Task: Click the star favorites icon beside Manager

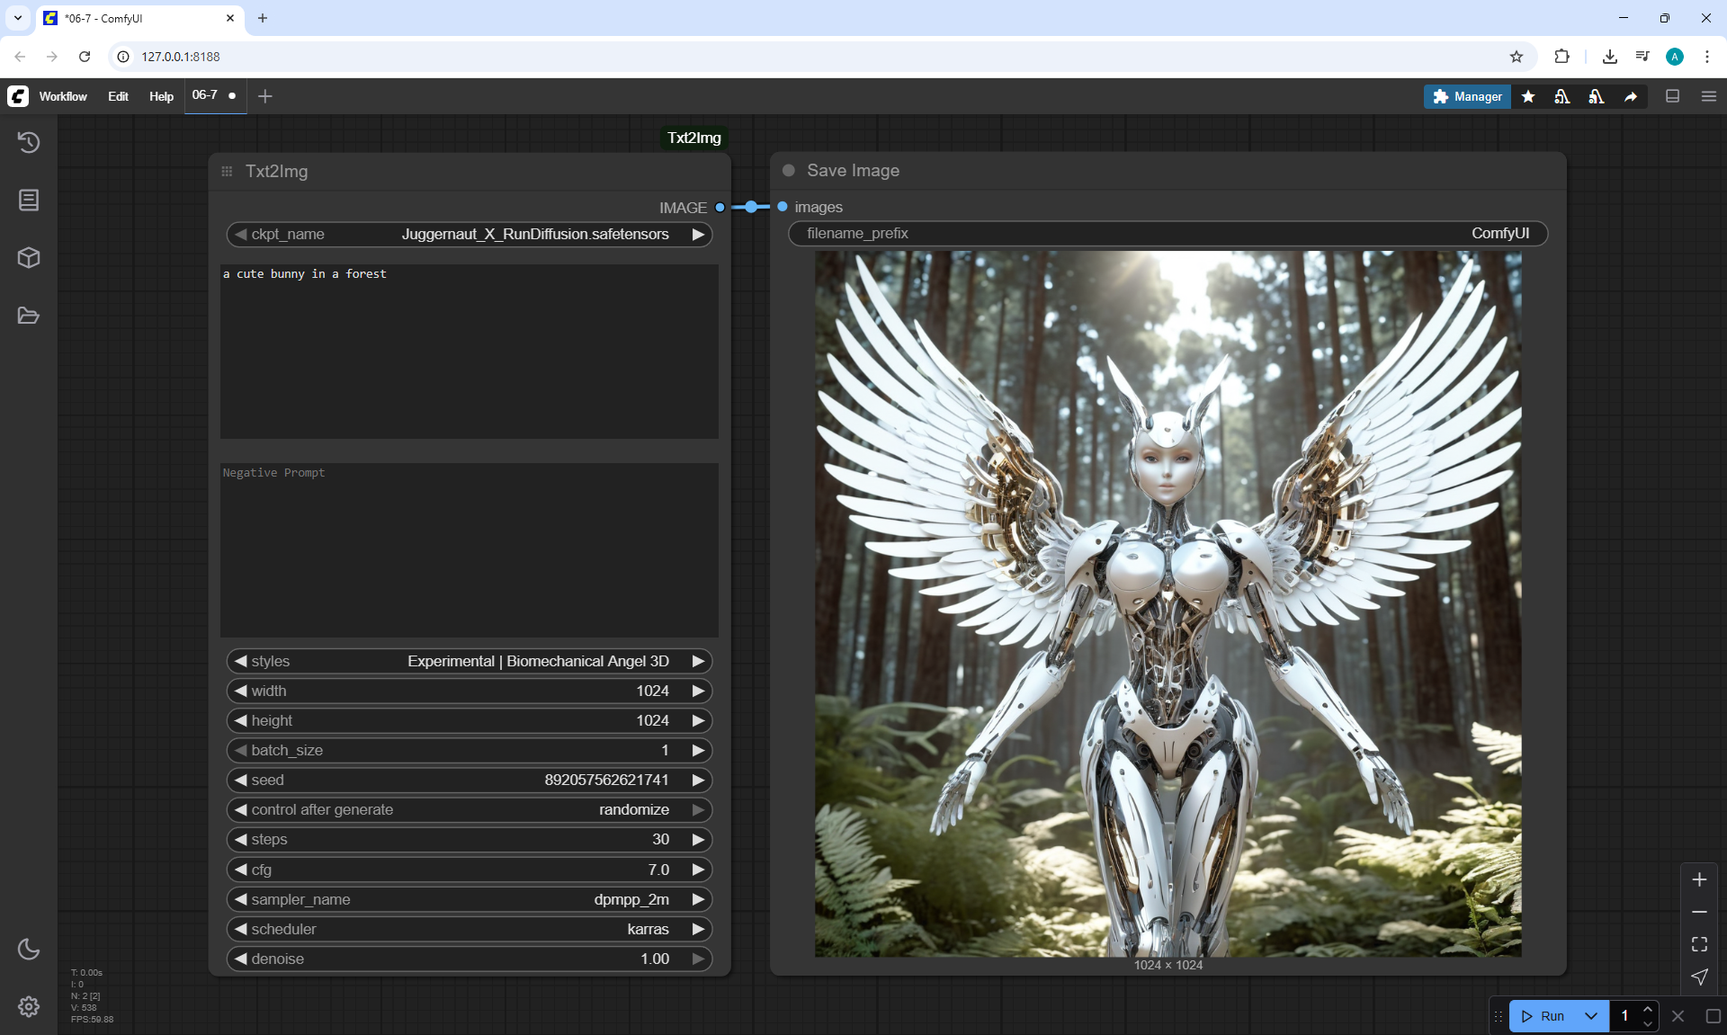Action: pos(1528,96)
